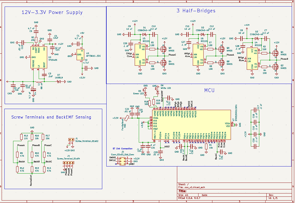295x203 pixels.
Task: Click the "Id: 1/1" title block field
Action: [273, 198]
